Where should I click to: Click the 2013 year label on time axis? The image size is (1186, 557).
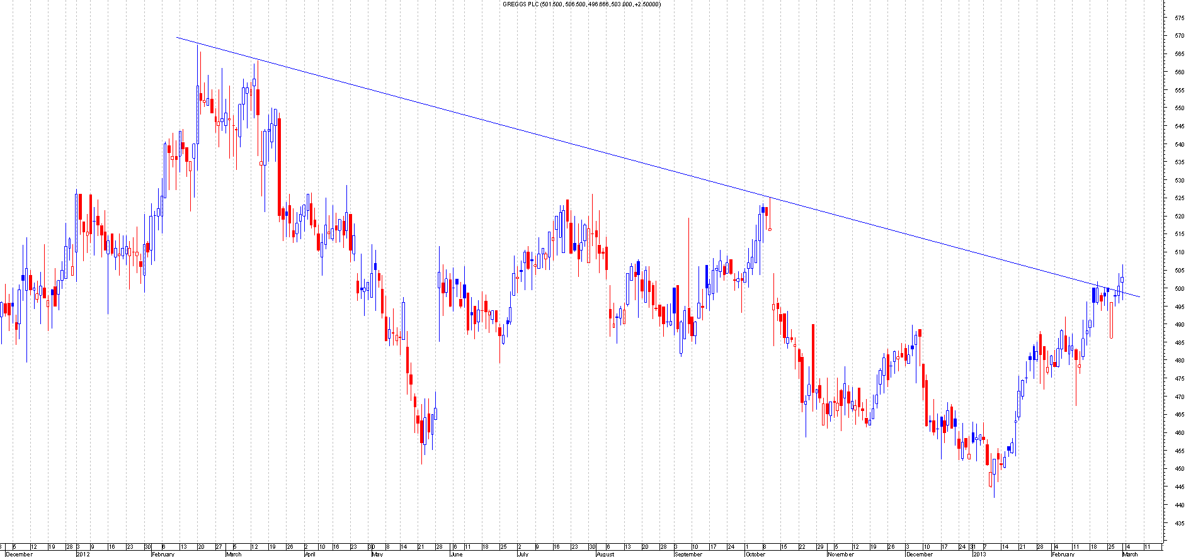click(x=979, y=554)
